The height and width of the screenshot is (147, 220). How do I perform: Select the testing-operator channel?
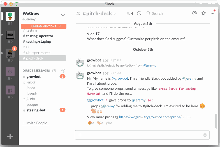click(40, 36)
